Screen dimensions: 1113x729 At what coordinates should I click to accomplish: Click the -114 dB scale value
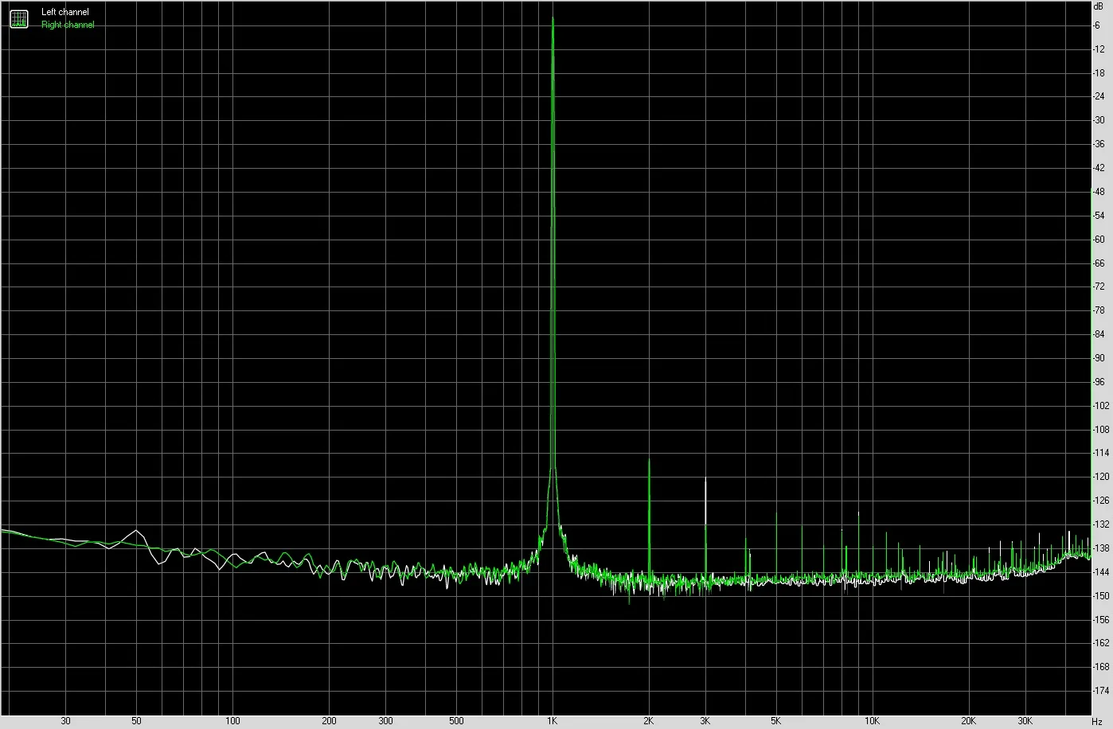1101,453
